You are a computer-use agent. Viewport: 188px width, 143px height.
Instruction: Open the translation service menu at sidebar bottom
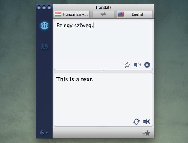[44, 133]
